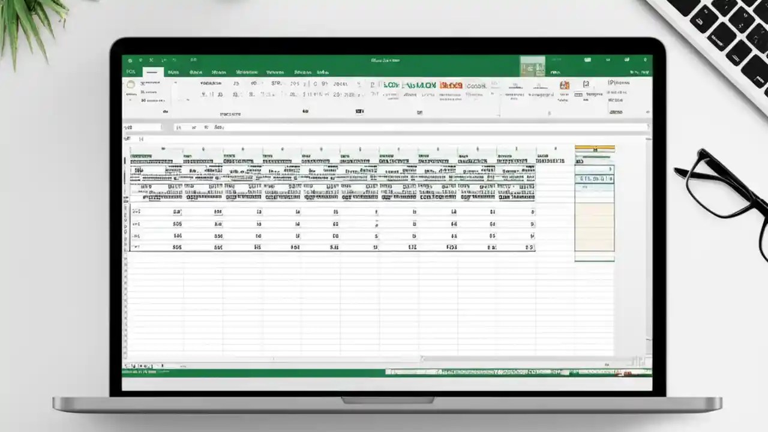This screenshot has height=432, width=768.
Task: Open the Insert ribbon tab
Action: (x=173, y=72)
